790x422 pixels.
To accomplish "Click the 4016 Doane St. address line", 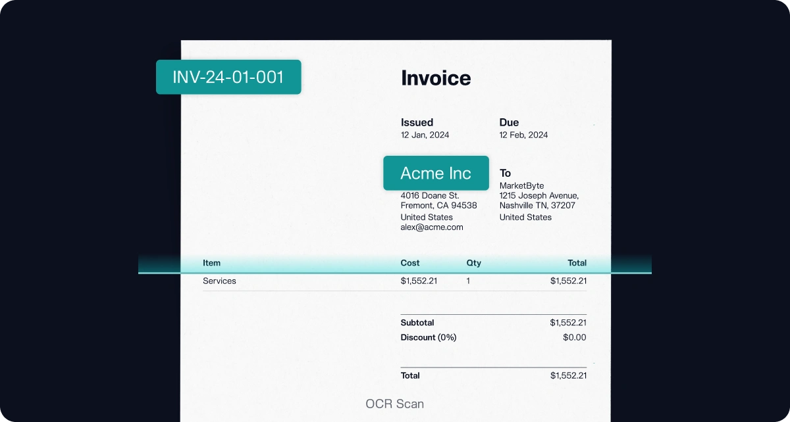I will click(x=429, y=196).
